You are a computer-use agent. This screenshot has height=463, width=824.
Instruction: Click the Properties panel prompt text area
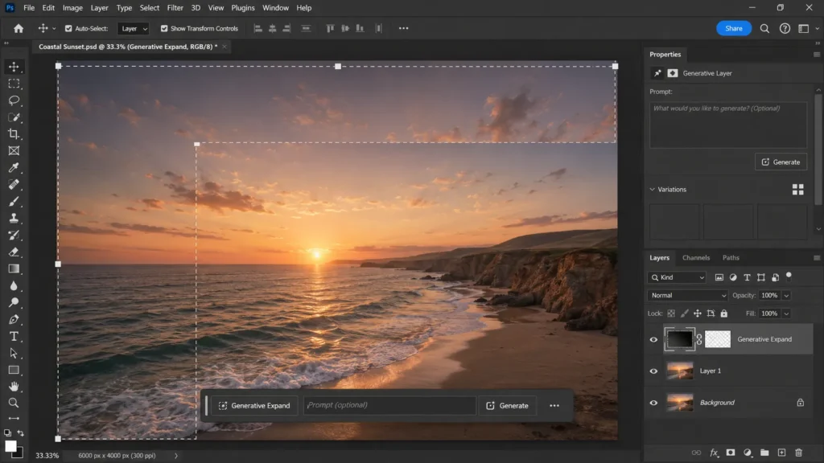(x=727, y=125)
